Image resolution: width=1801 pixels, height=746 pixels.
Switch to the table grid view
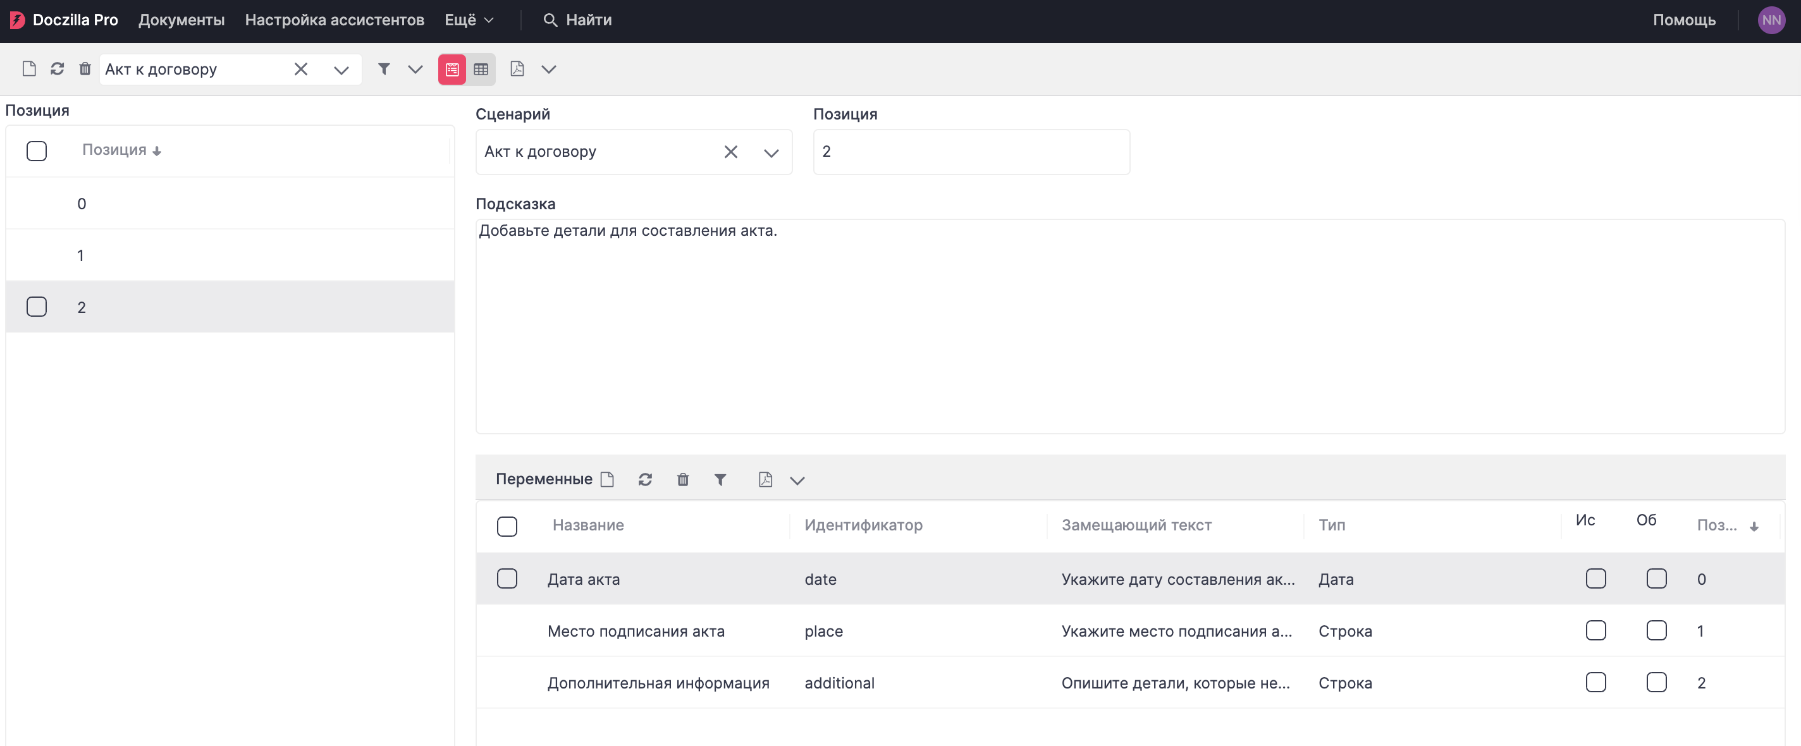click(x=481, y=69)
